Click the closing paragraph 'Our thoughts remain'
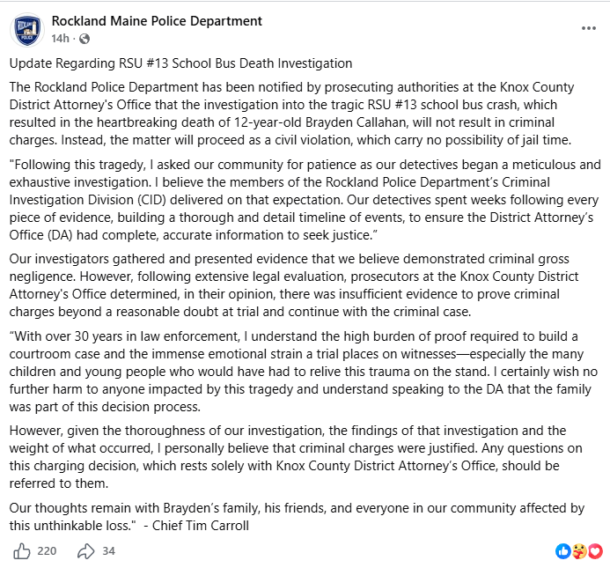This screenshot has height=568, width=610. coord(297,517)
